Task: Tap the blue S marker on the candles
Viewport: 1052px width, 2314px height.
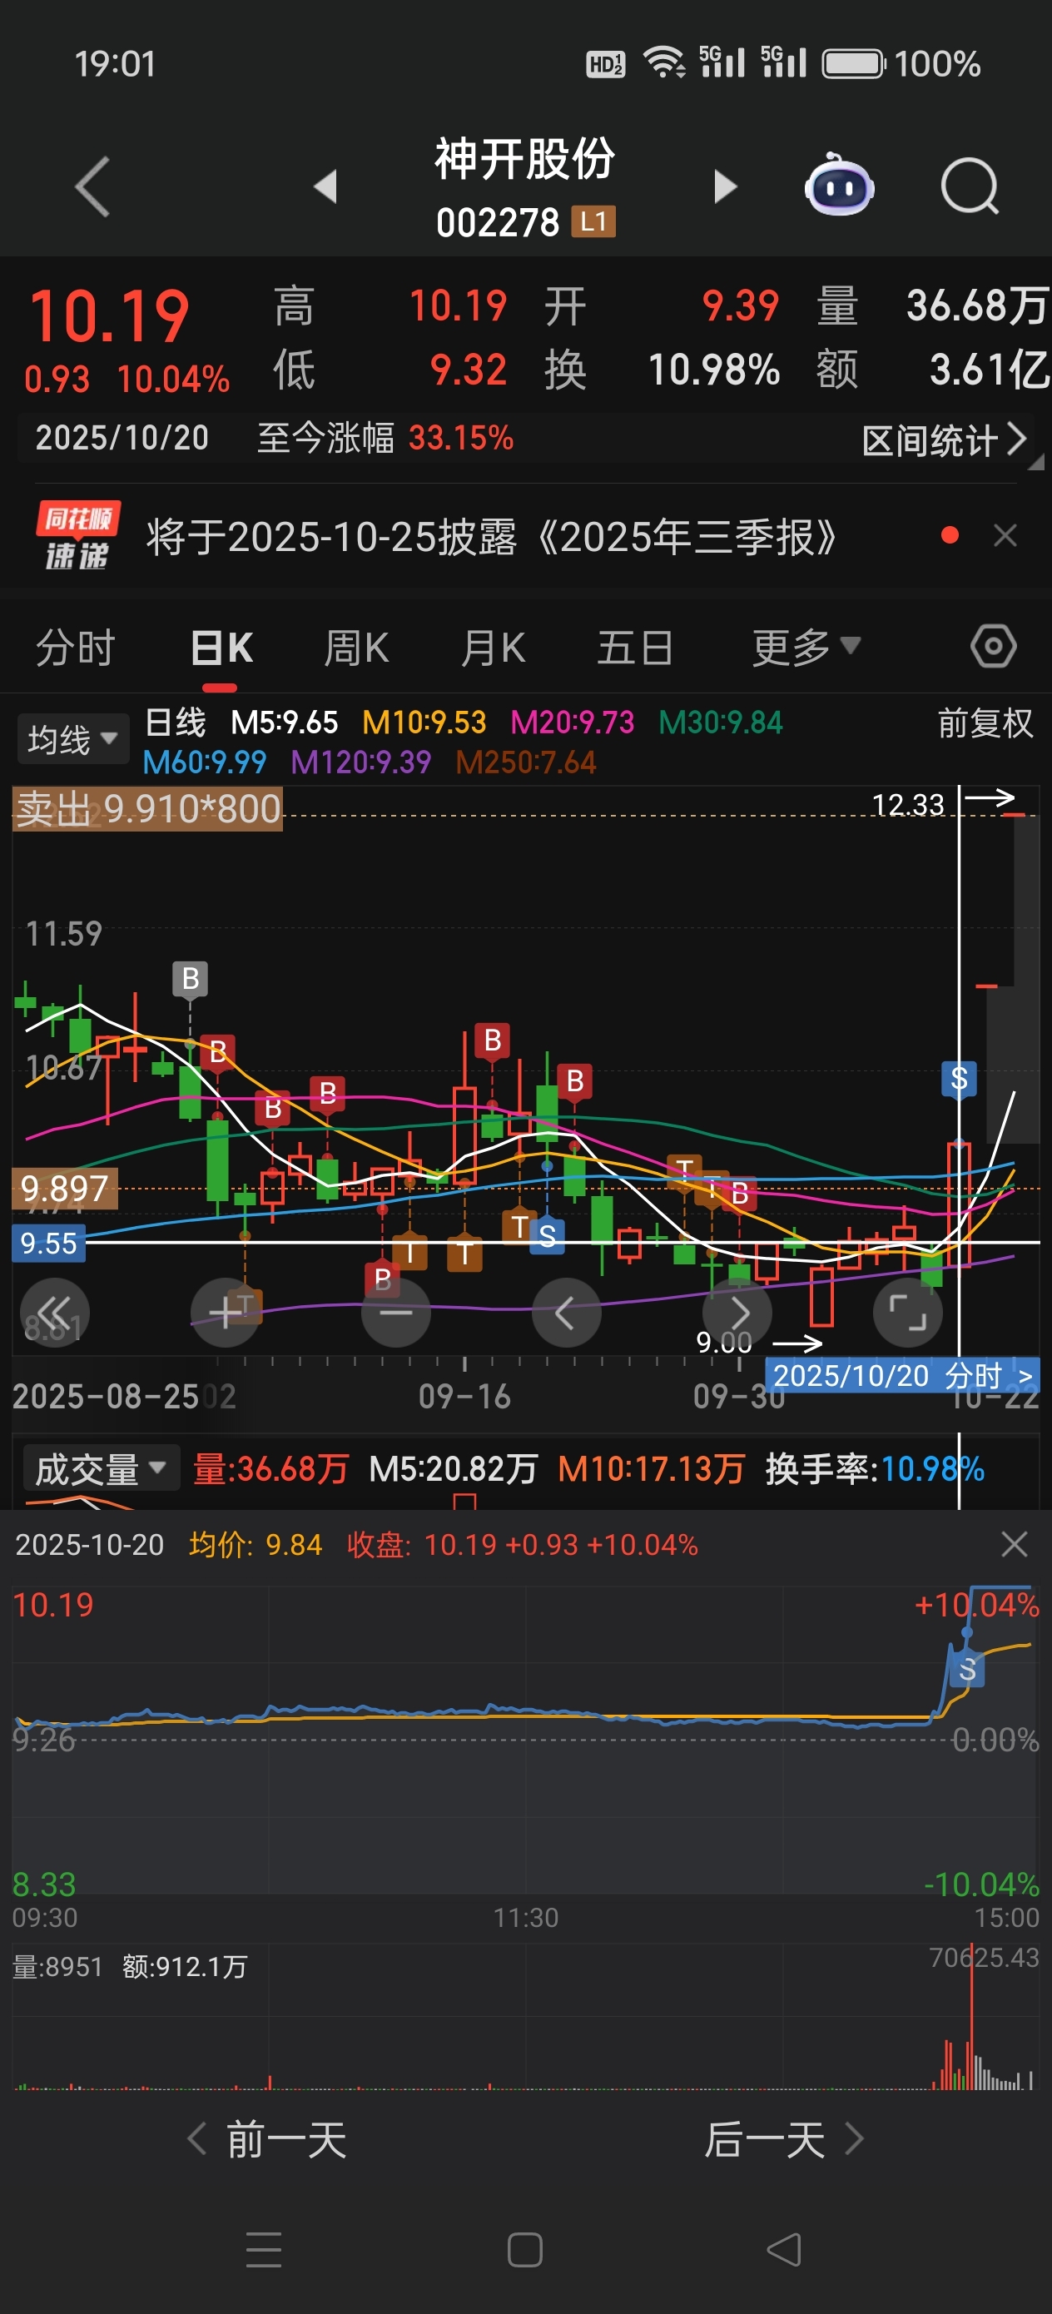Action: pos(546,1235)
